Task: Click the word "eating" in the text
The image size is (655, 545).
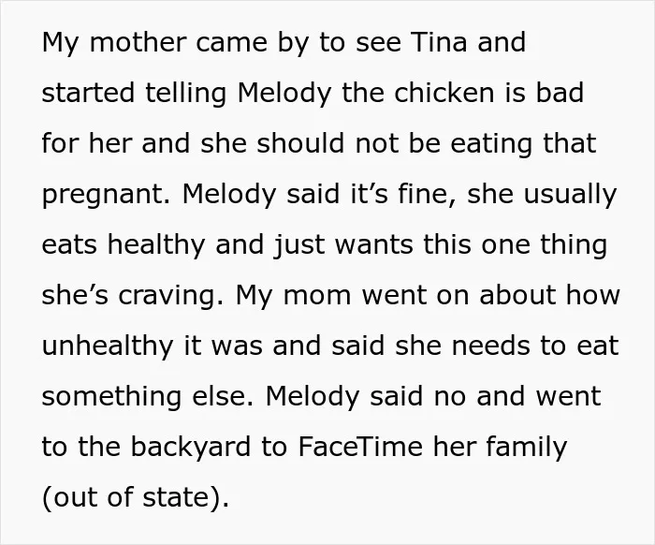Action: coord(491,144)
